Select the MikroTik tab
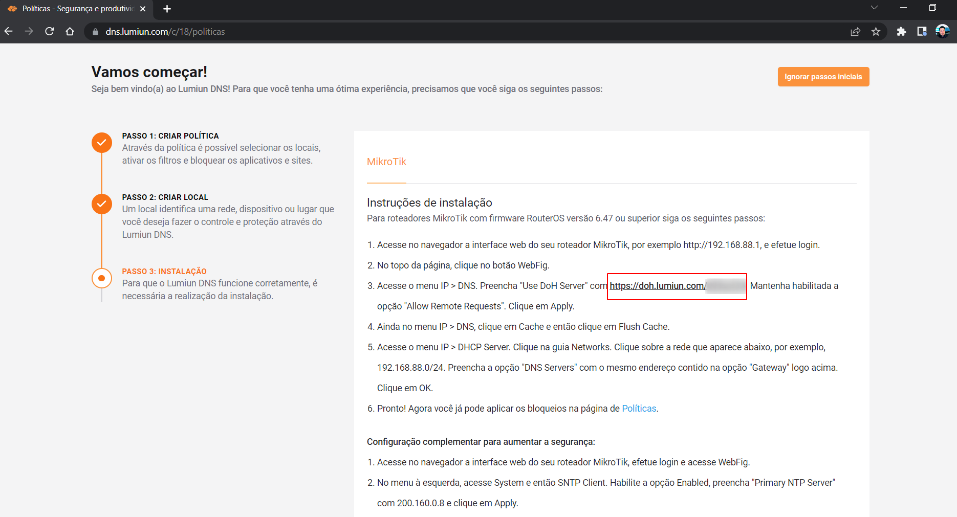The width and height of the screenshot is (957, 517). [386, 162]
